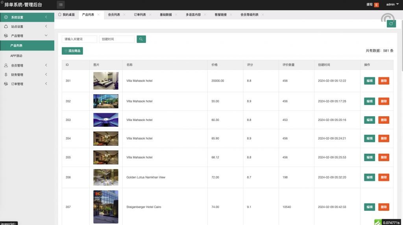The width and height of the screenshot is (403, 225).
Task: Click the green refresh icon button
Action: pyautogui.click(x=391, y=24)
